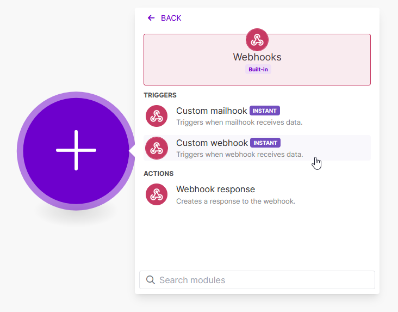Click the Custom mailhook icon
Image resolution: width=398 pixels, height=312 pixels.
click(x=157, y=116)
